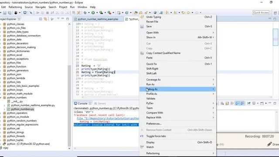
Task: Maximize the Project Explorer view
Action: pyautogui.click(x=68, y=19)
